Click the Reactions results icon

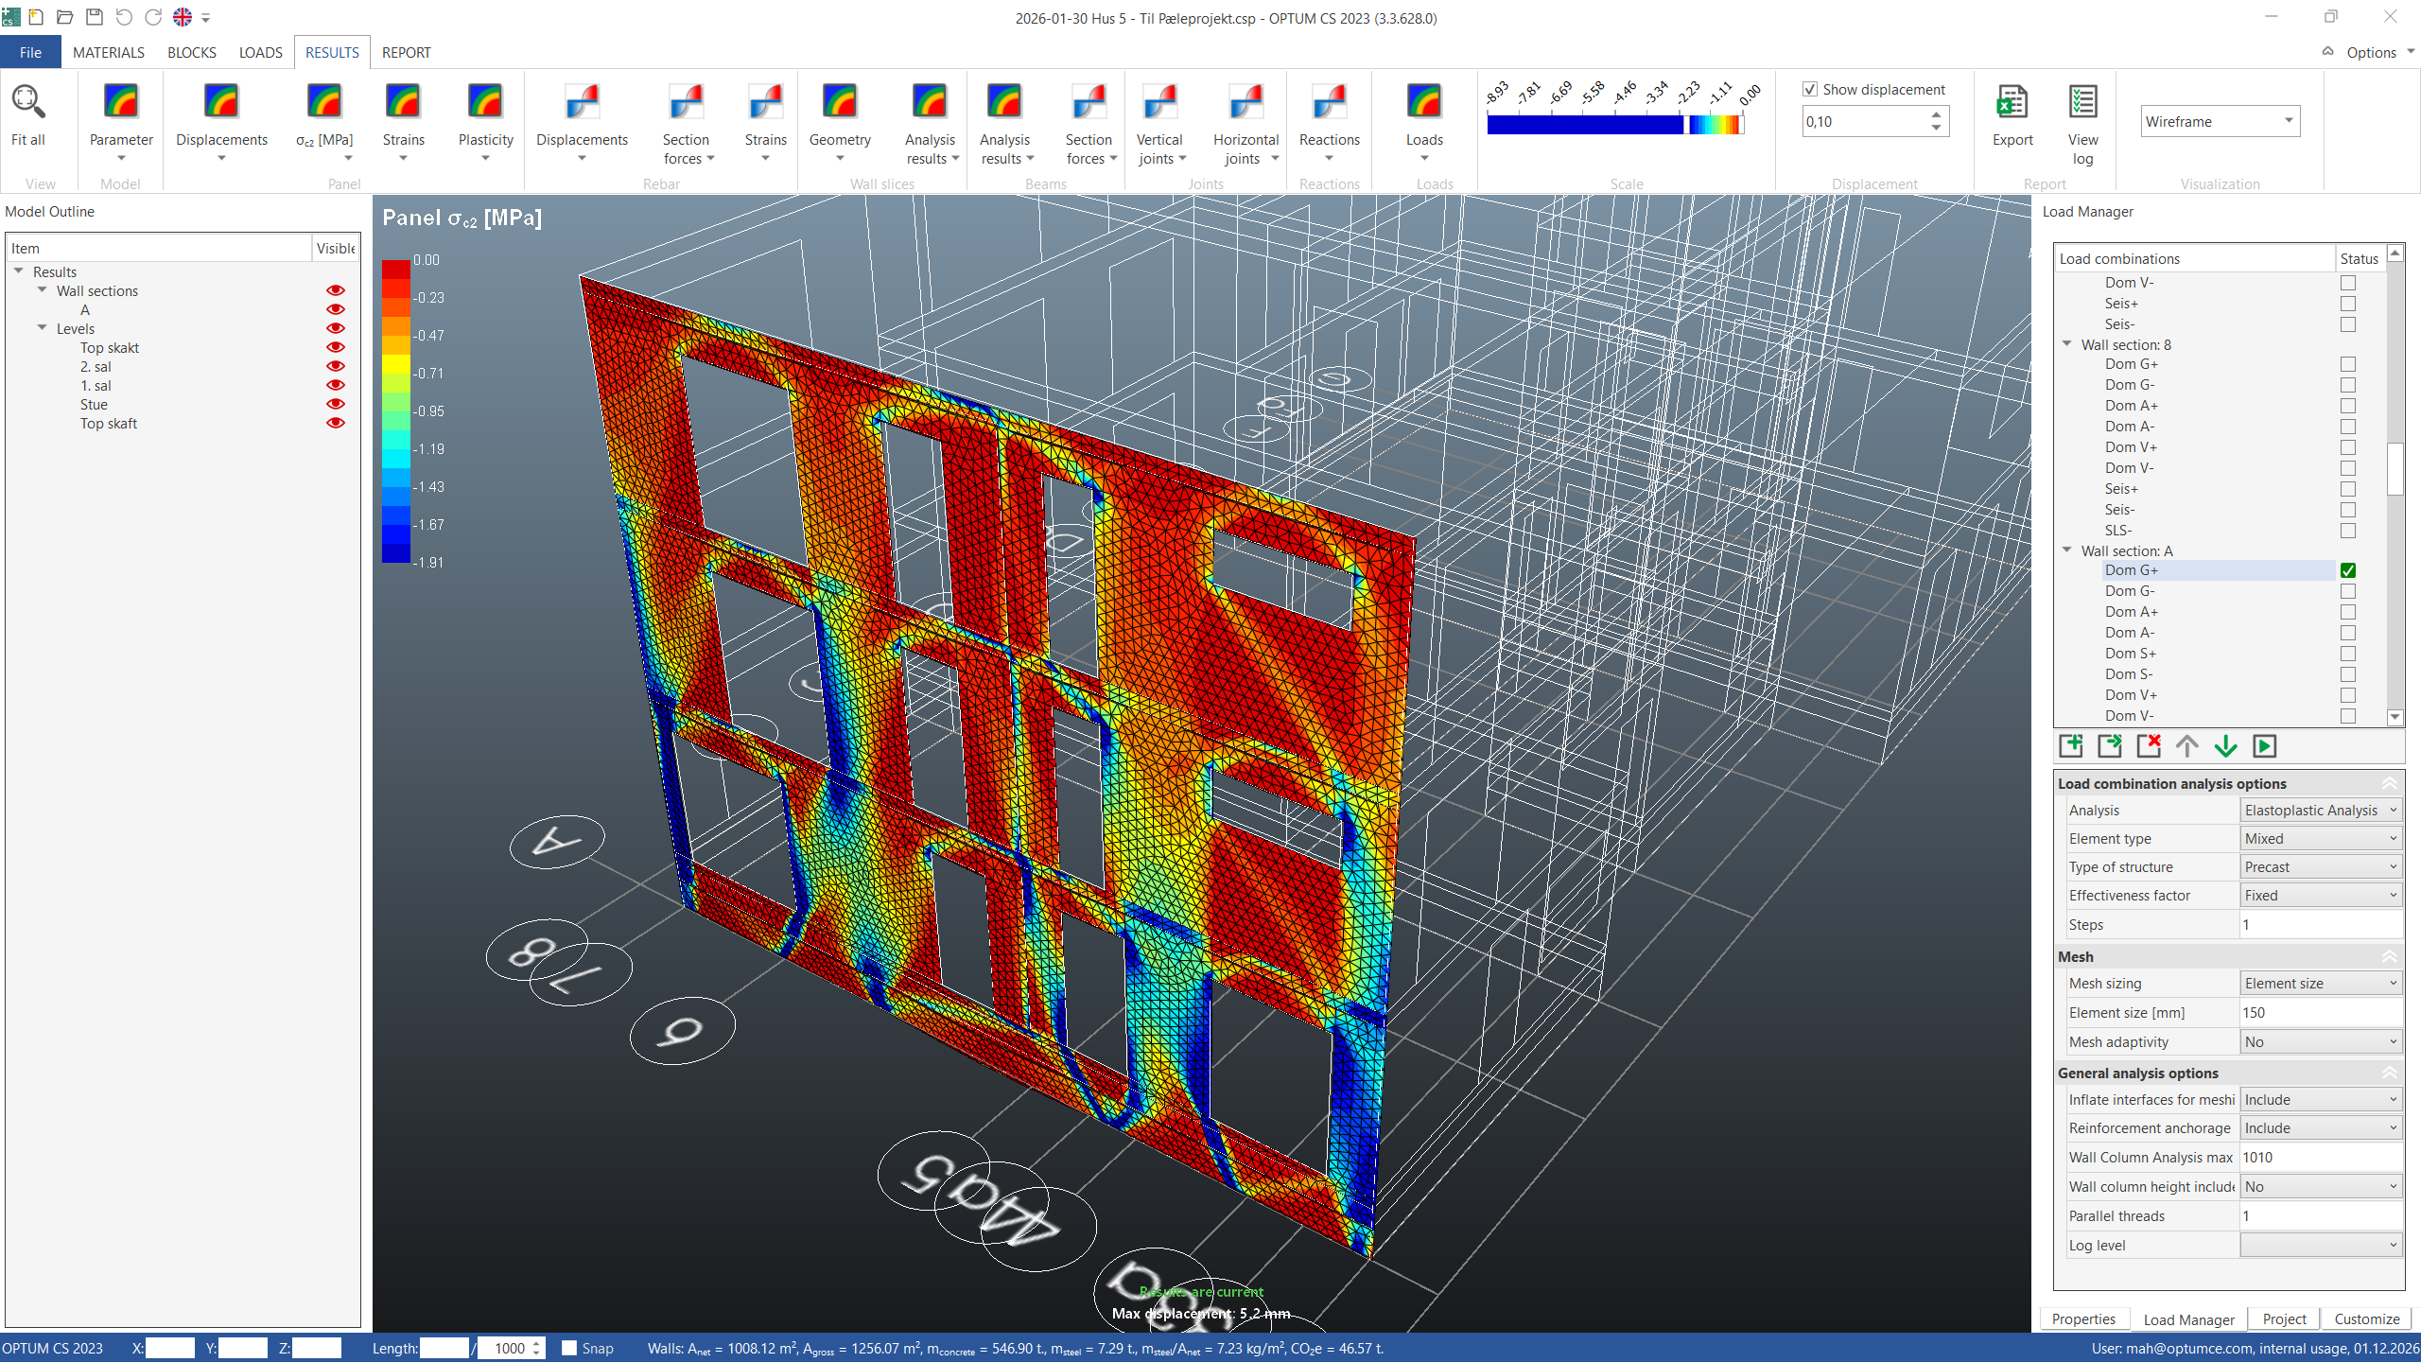(1329, 102)
